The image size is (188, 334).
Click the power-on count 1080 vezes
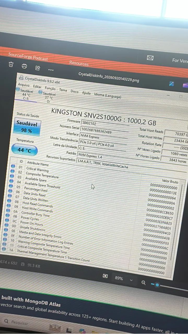tap(174, 154)
